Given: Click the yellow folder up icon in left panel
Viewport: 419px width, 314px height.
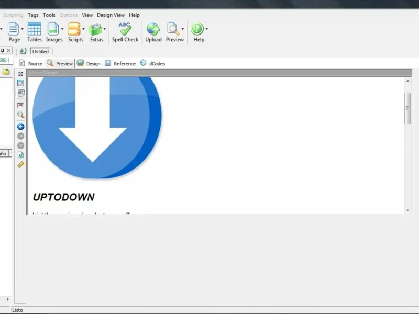Looking at the screenshot, I should (6, 72).
